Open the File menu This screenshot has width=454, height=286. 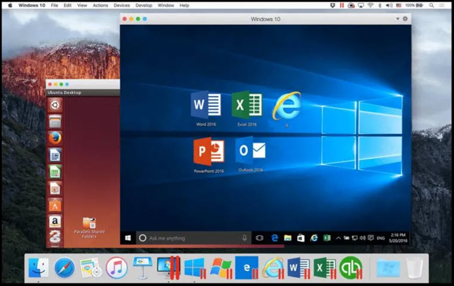coord(55,5)
